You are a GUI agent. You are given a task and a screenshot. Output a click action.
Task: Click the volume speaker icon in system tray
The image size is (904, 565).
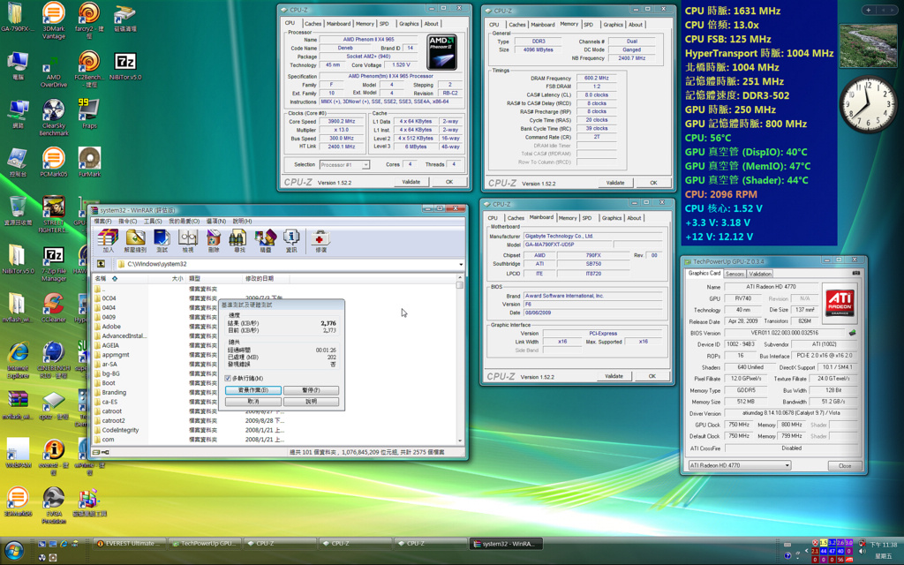click(862, 551)
